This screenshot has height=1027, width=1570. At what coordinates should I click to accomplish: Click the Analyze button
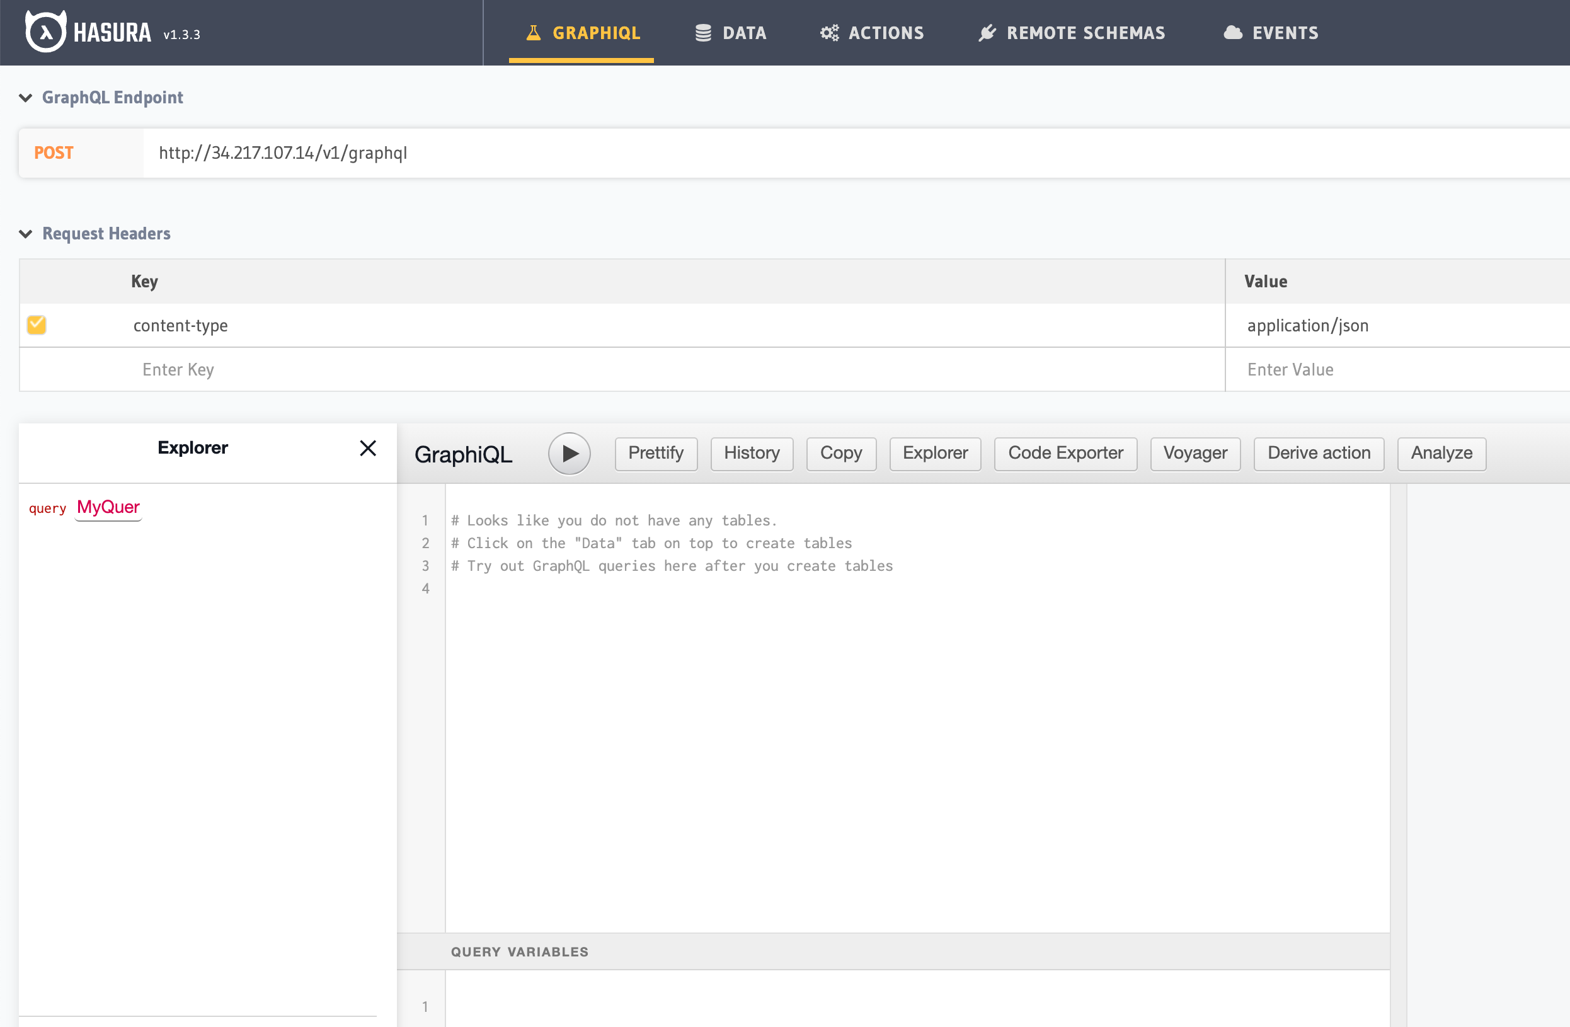pos(1441,453)
